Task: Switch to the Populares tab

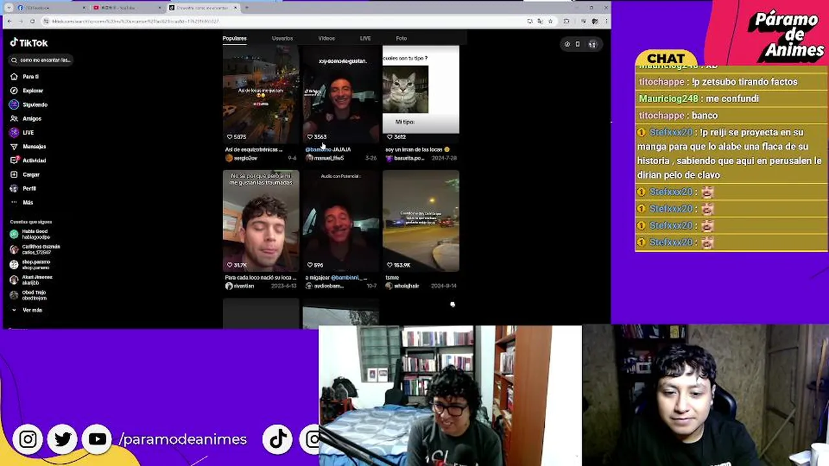Action: [x=234, y=38]
